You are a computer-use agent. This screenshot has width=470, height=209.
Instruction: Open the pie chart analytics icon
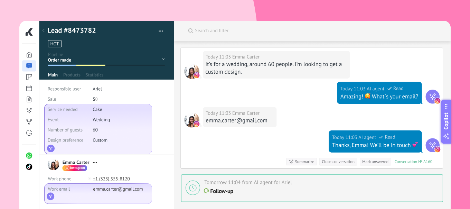coord(29,133)
